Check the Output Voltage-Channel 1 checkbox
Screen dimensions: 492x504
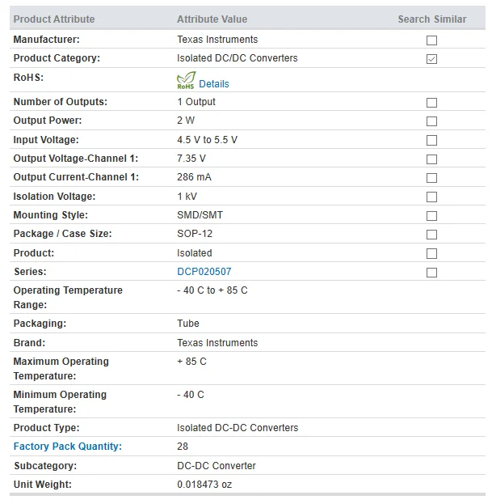click(x=431, y=159)
